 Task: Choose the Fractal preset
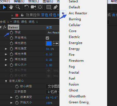[x=74, y=73]
